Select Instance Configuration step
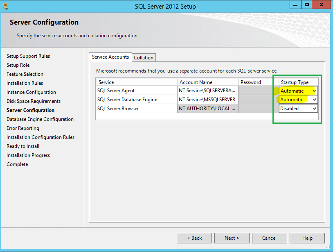This screenshot has height=252, width=333. (x=31, y=92)
